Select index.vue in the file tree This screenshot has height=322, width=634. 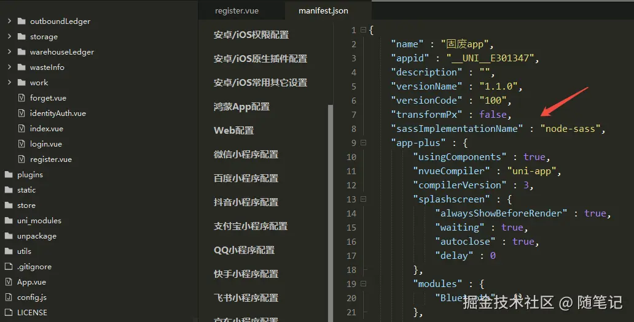tap(47, 128)
